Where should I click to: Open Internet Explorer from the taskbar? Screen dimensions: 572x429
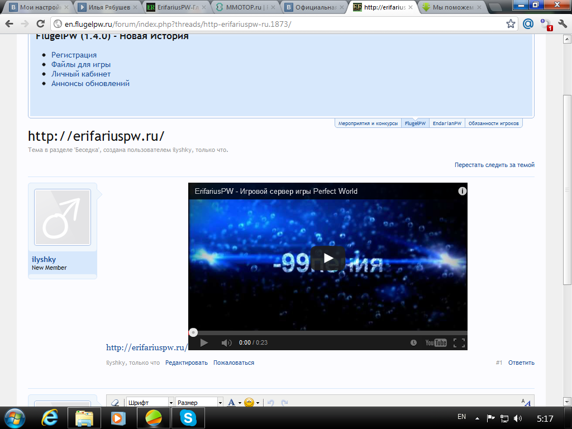(x=50, y=418)
